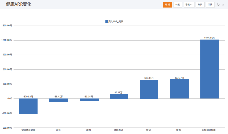Click the 分享 share button
The width and height of the screenshot is (228, 134).
tap(200, 5)
